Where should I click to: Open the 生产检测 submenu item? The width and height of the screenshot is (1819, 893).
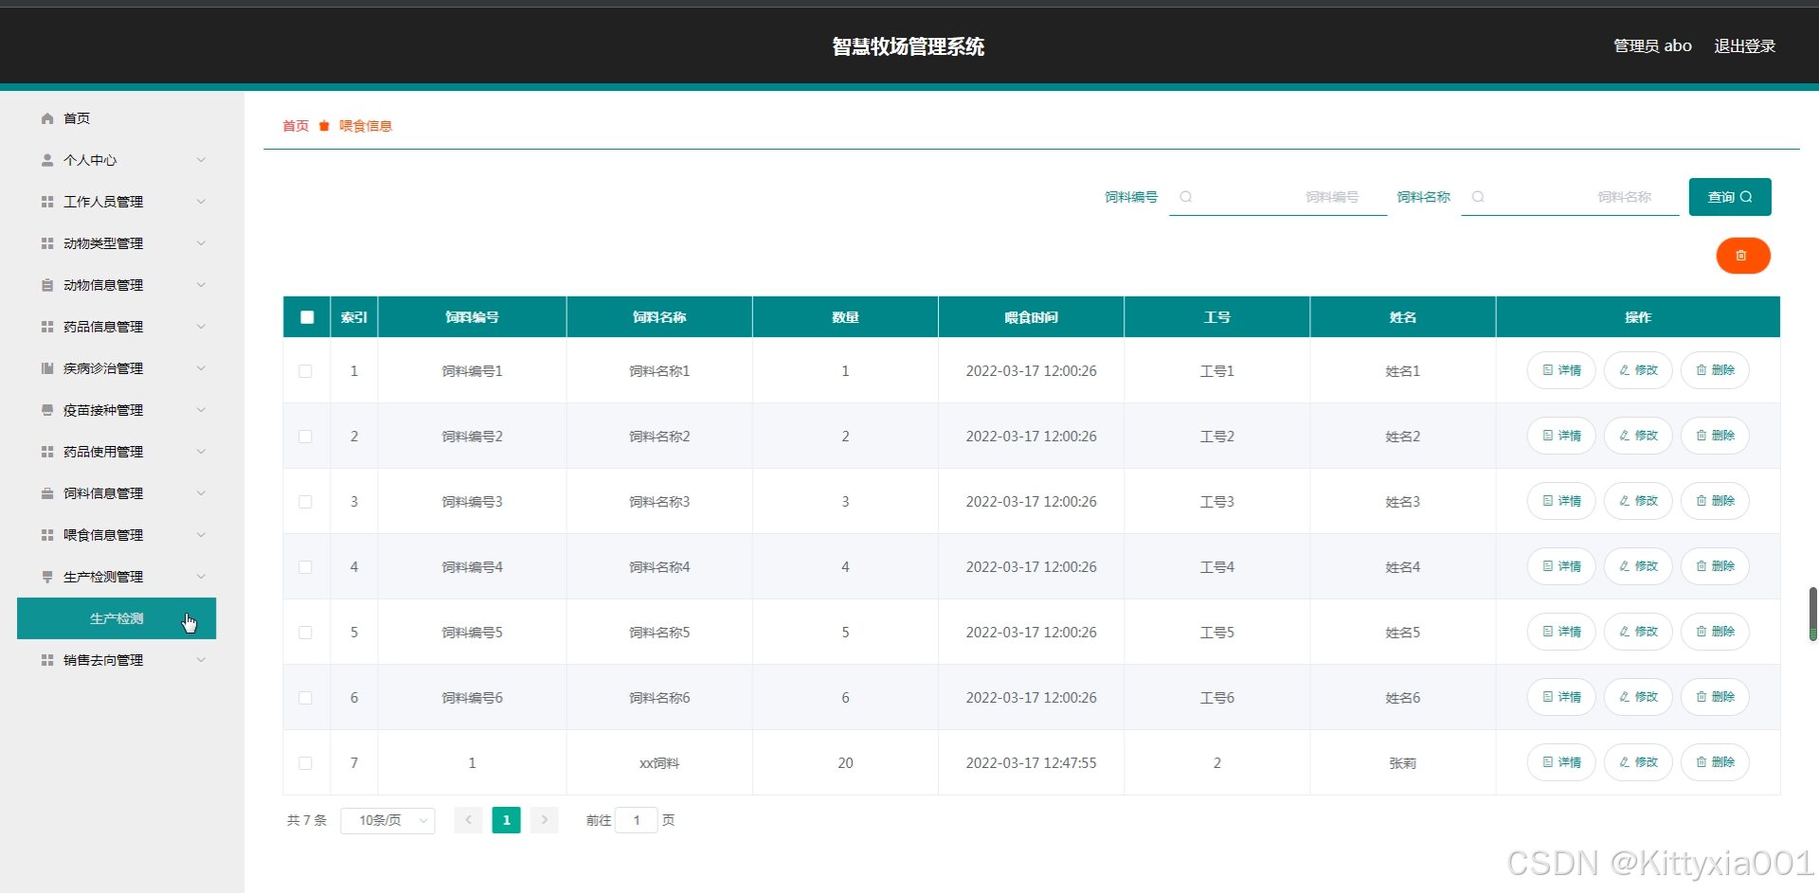pos(117,618)
